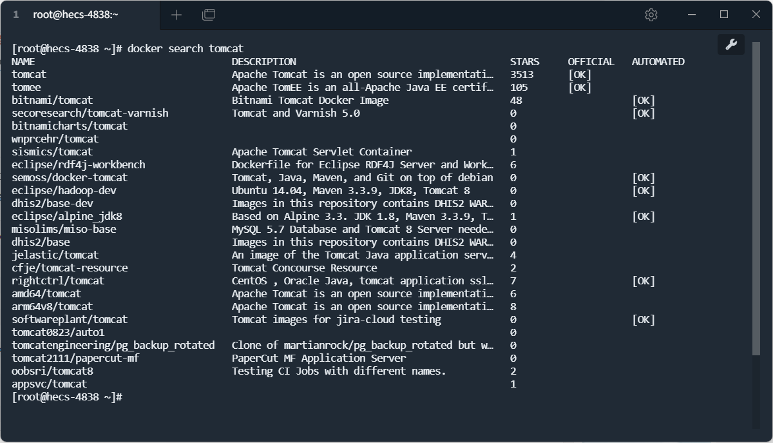Click the bitnami/tomcat image name

pyautogui.click(x=52, y=101)
